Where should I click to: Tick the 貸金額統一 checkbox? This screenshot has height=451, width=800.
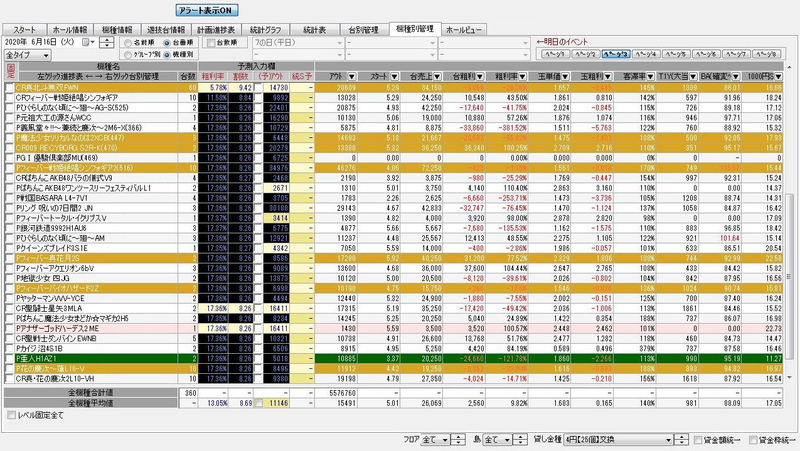coord(698,440)
